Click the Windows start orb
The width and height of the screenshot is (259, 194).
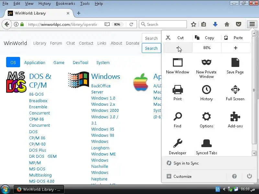pyautogui.click(x=5, y=189)
